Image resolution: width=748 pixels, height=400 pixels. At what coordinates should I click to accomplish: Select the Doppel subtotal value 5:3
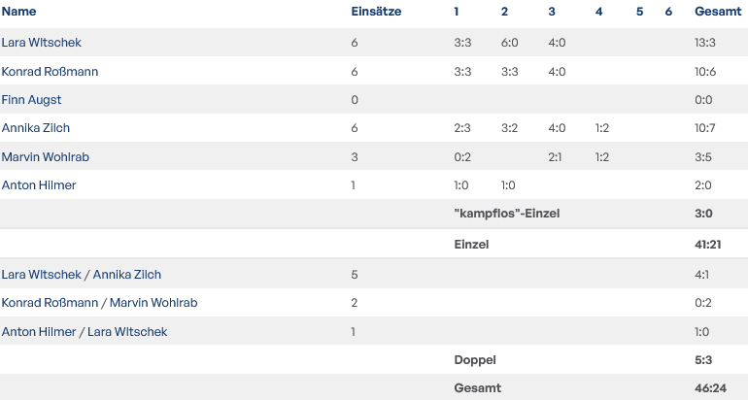[705, 360]
